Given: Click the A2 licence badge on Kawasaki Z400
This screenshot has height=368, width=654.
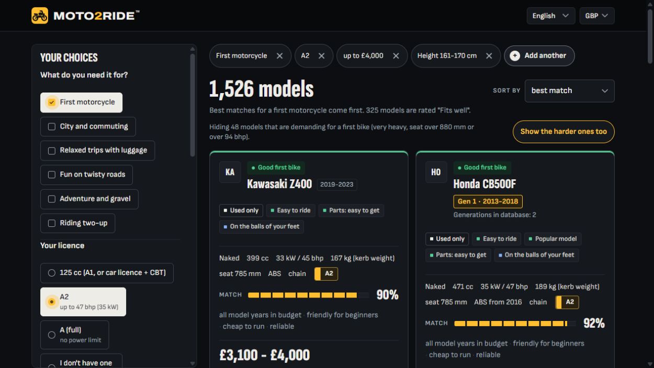Looking at the screenshot, I should [326, 273].
